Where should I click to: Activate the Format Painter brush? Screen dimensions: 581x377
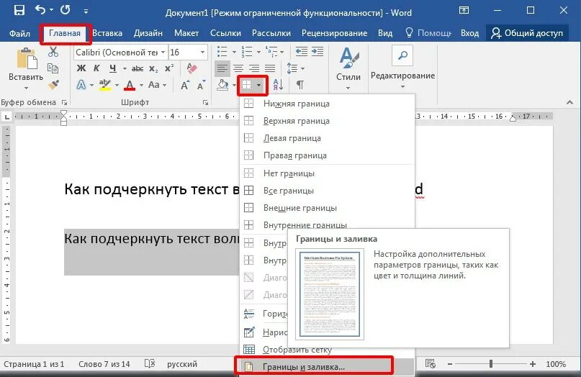(54, 85)
